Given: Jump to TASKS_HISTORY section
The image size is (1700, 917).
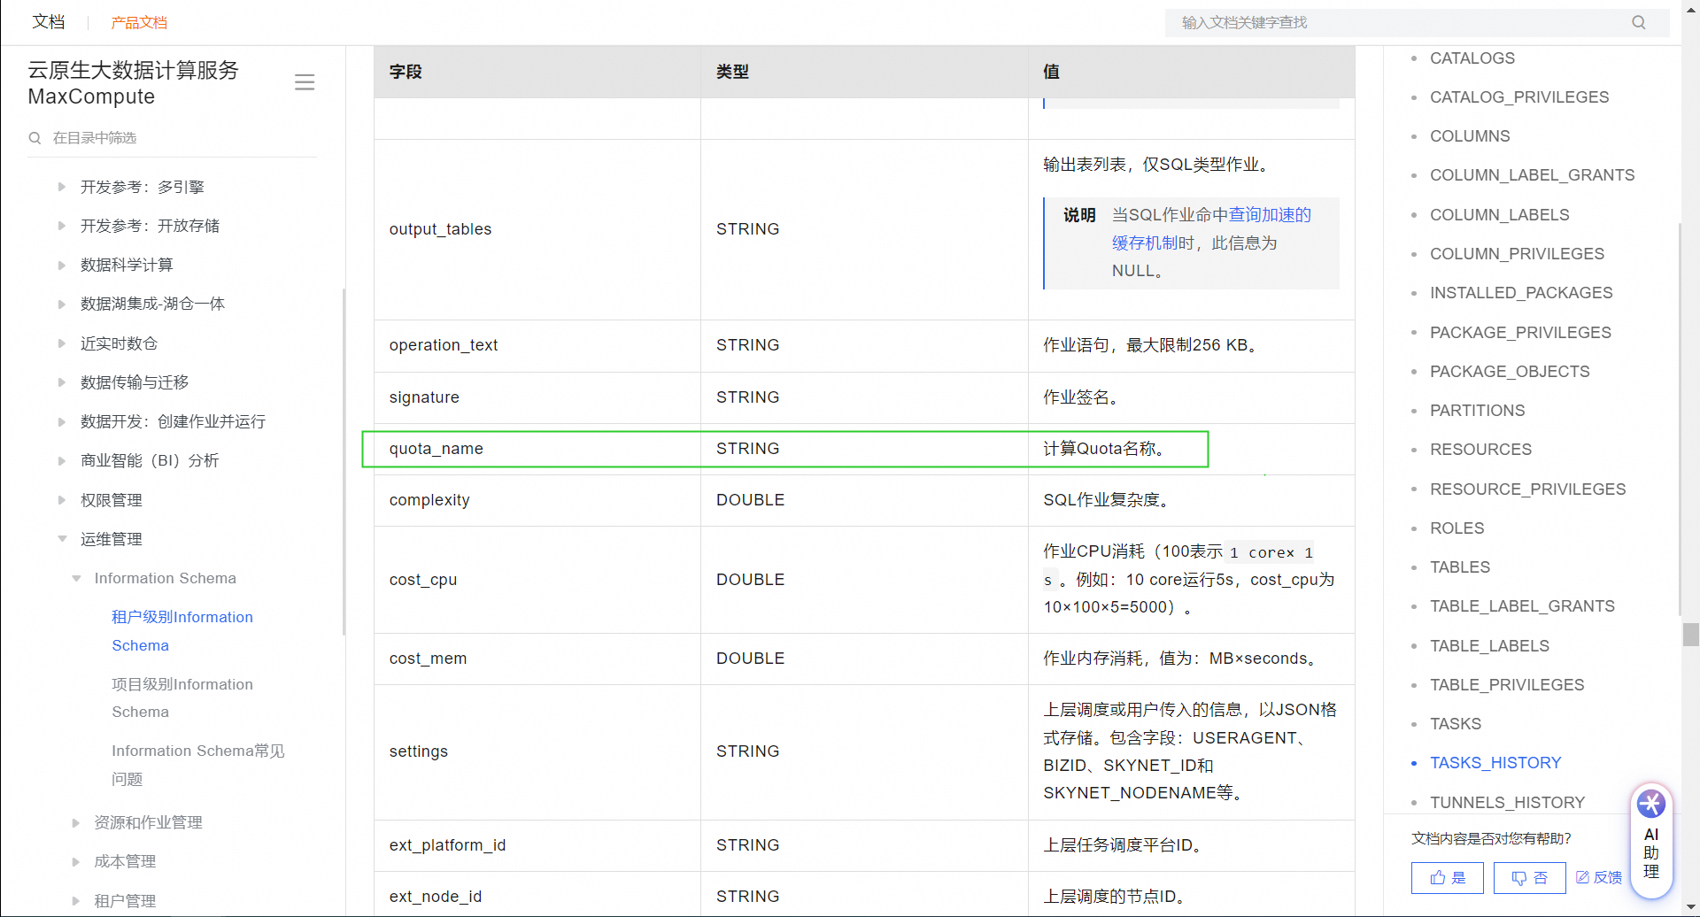Looking at the screenshot, I should 1495,763.
